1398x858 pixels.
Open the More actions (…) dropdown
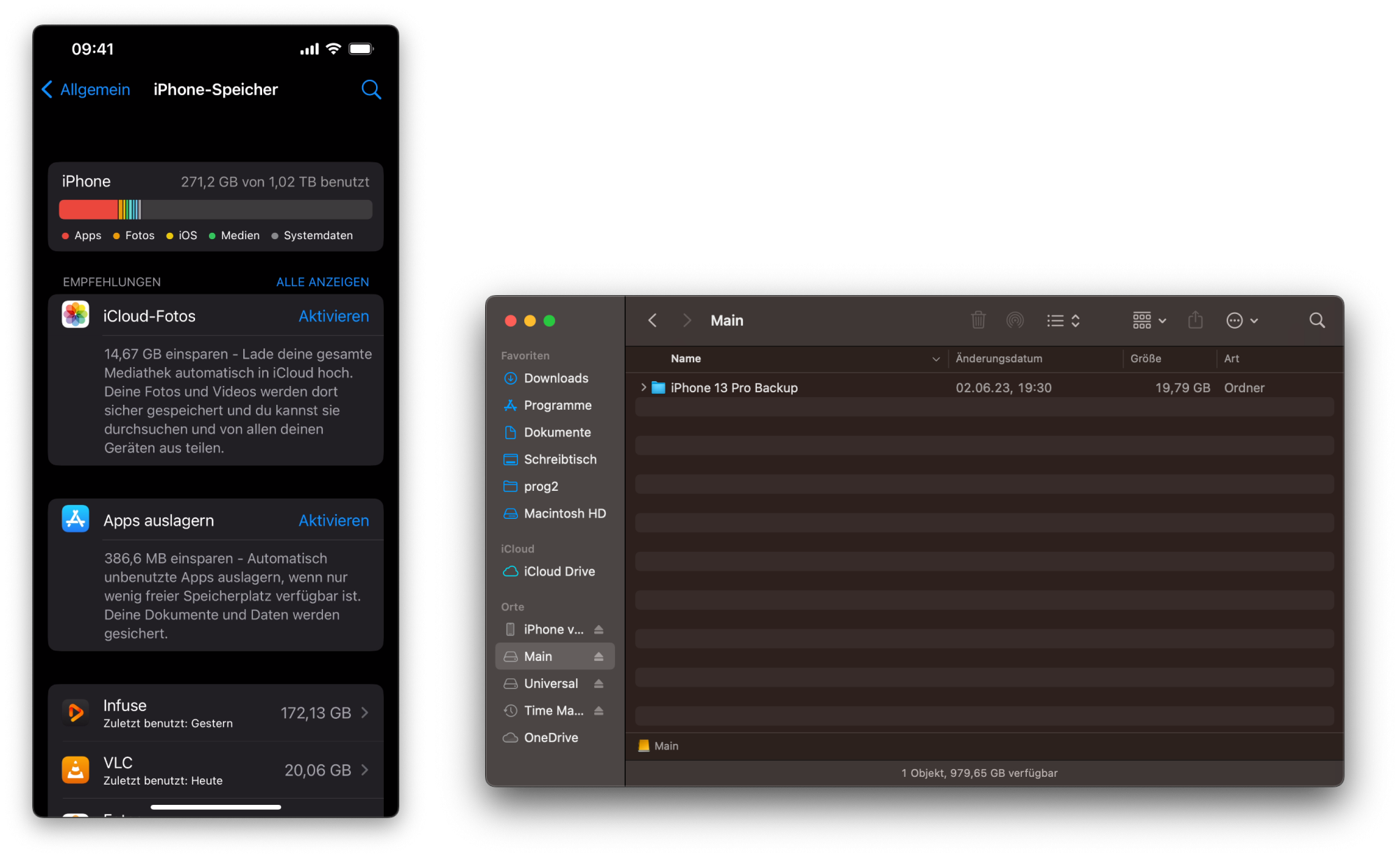coord(1241,320)
